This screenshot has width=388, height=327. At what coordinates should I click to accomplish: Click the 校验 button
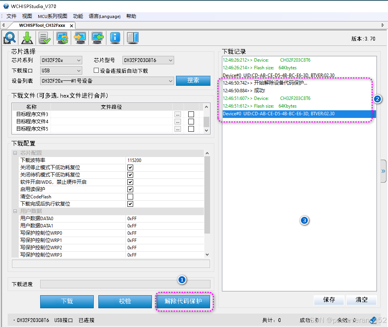tap(125, 301)
